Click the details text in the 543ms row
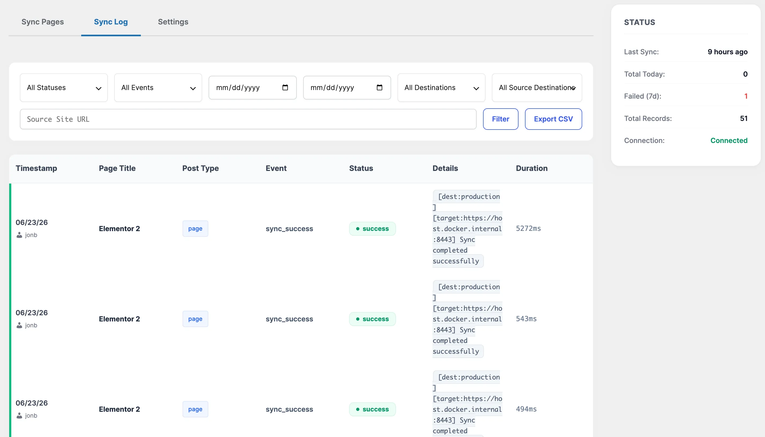Image resolution: width=765 pixels, height=437 pixels. (467, 319)
